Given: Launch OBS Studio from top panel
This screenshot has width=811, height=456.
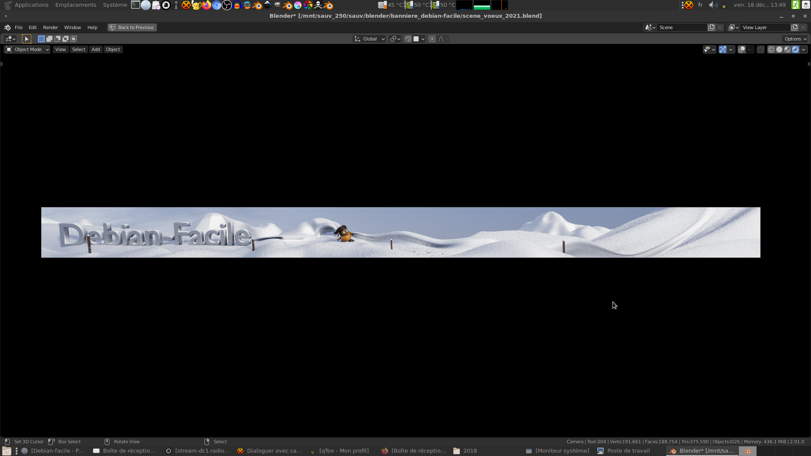Looking at the screenshot, I should point(227,5).
